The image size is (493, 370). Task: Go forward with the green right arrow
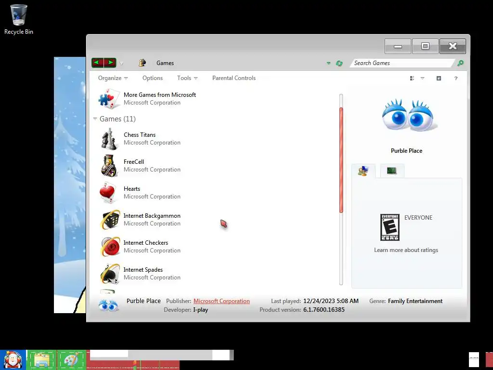(x=110, y=63)
